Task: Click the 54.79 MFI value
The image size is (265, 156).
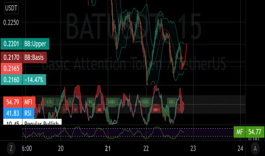Action: click(13, 102)
